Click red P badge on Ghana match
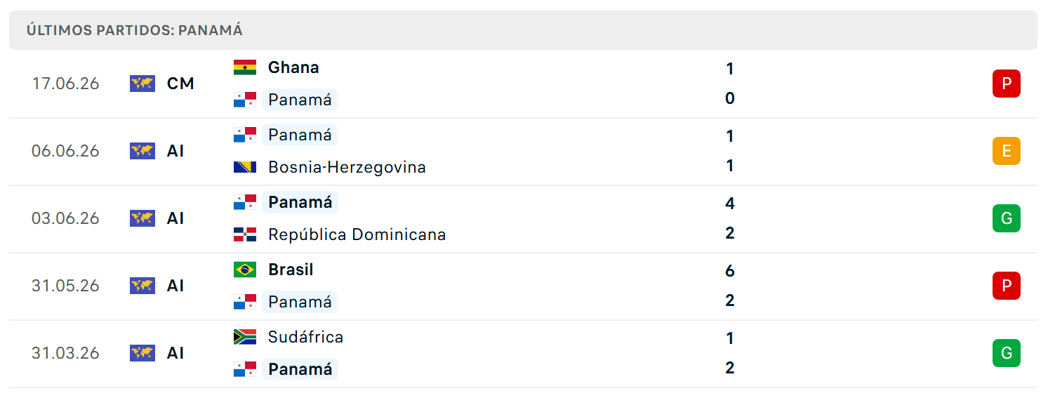Screen dimensions: 1048x398 pos(1006,84)
